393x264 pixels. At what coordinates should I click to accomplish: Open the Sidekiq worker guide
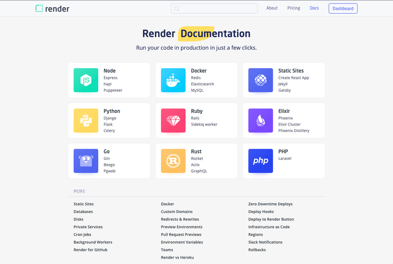coord(204,125)
